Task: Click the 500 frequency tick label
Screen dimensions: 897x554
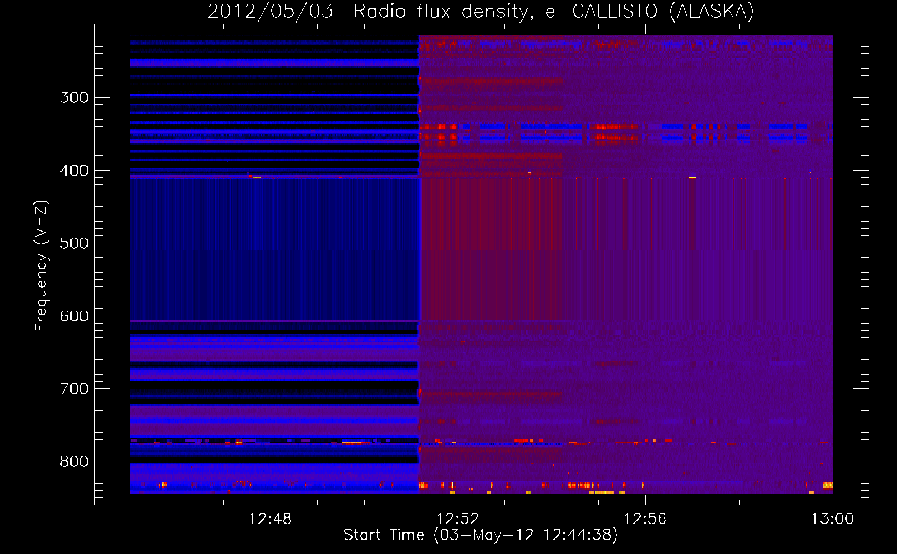Action: pyautogui.click(x=74, y=243)
